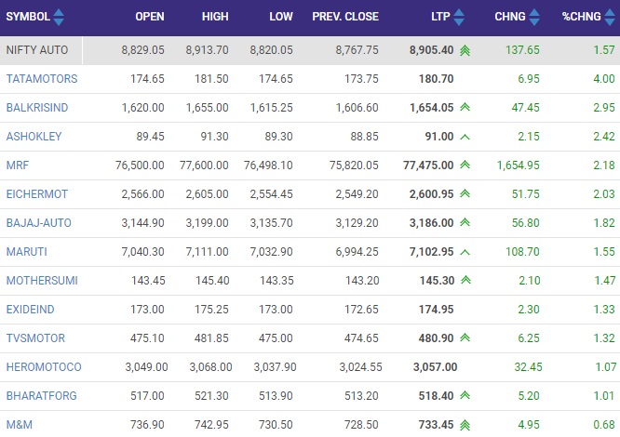Open the M&M stock link
The image size is (620, 437).
coord(20,424)
